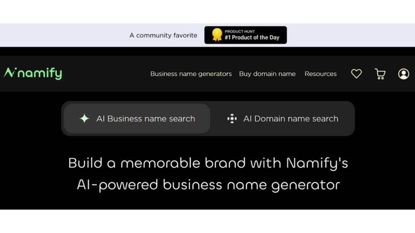Click the A community favorite text
The width and height of the screenshot is (415, 233).
click(x=163, y=35)
